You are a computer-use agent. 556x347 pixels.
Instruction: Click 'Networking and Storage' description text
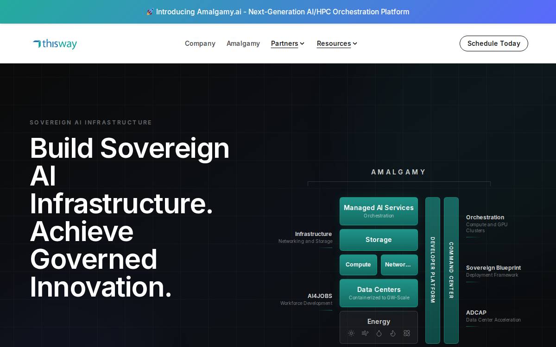pyautogui.click(x=305, y=242)
